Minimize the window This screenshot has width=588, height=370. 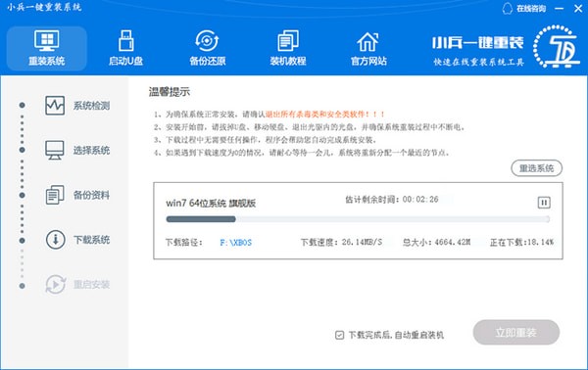(x=560, y=8)
